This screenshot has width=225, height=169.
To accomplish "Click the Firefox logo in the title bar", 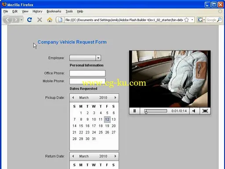I will click(4, 4).
